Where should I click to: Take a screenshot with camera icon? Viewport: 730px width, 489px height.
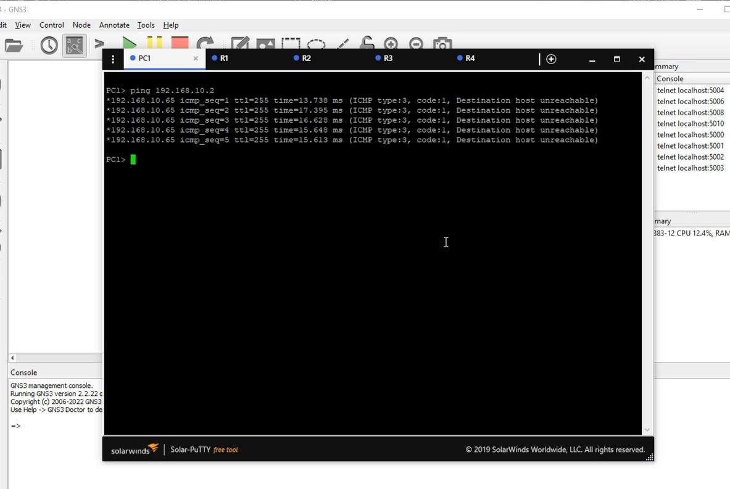(442, 43)
